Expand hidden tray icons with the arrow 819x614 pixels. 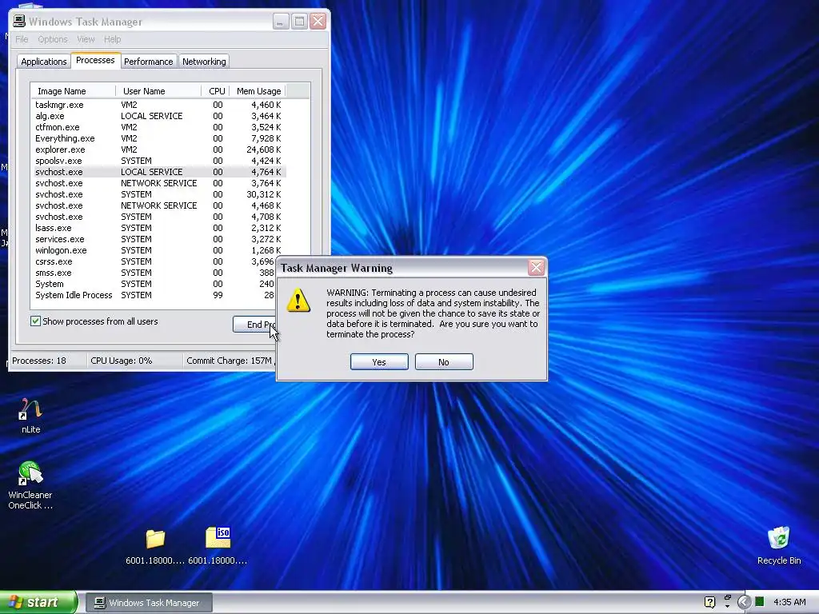tap(744, 602)
